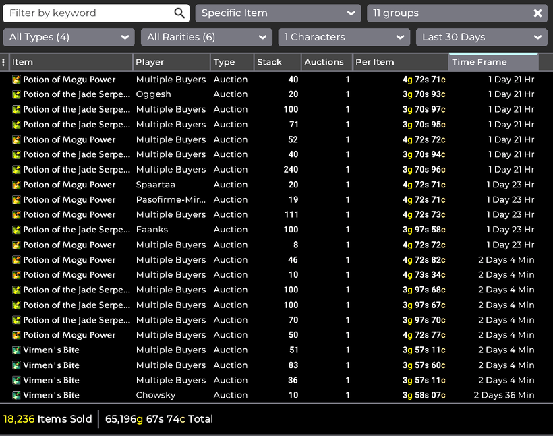Open the All Rarities (6) dropdown

coord(206,37)
